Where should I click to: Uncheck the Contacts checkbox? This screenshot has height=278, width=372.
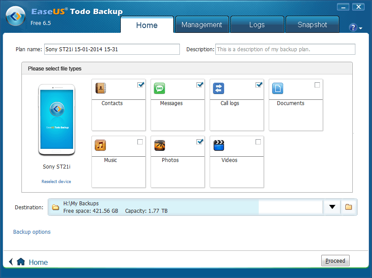[140, 84]
